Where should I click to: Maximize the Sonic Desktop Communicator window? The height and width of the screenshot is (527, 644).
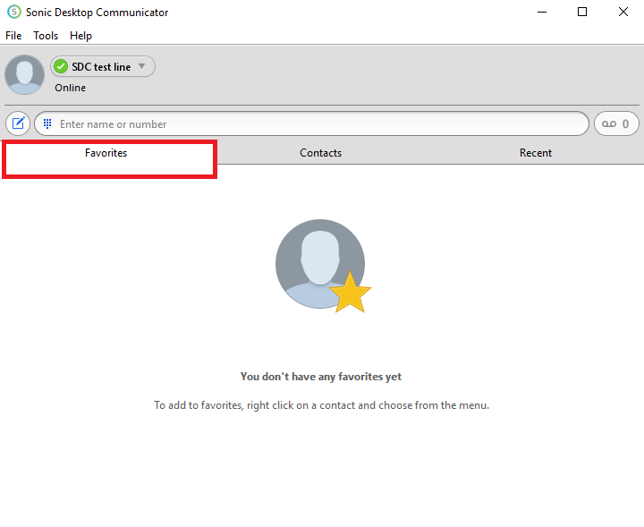coord(582,12)
